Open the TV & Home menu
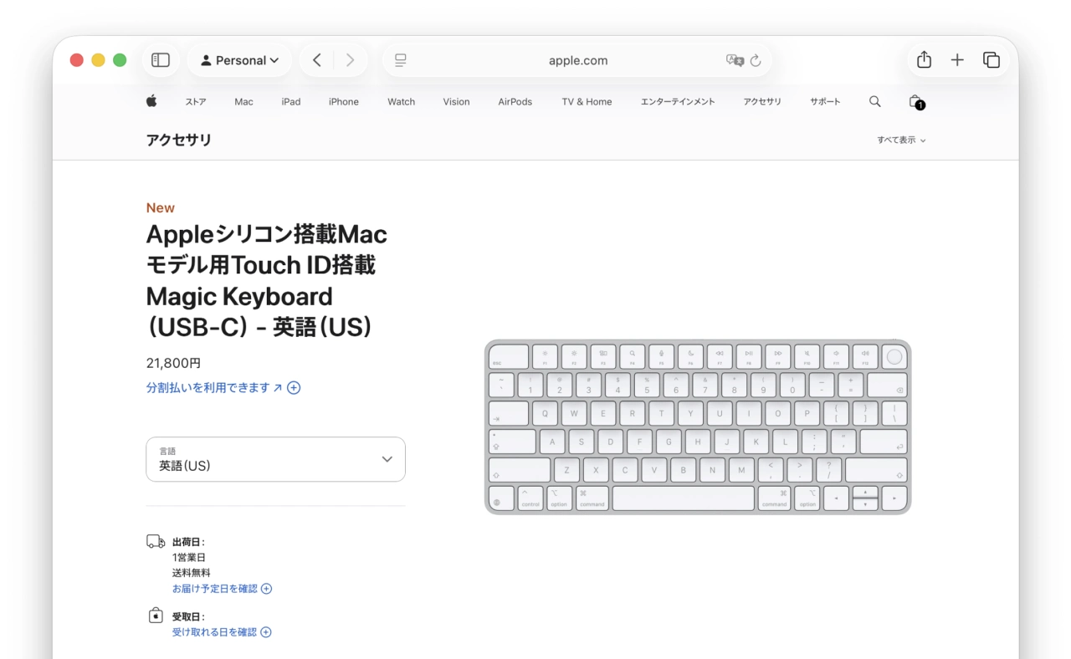The width and height of the screenshot is (1071, 659). 587,102
